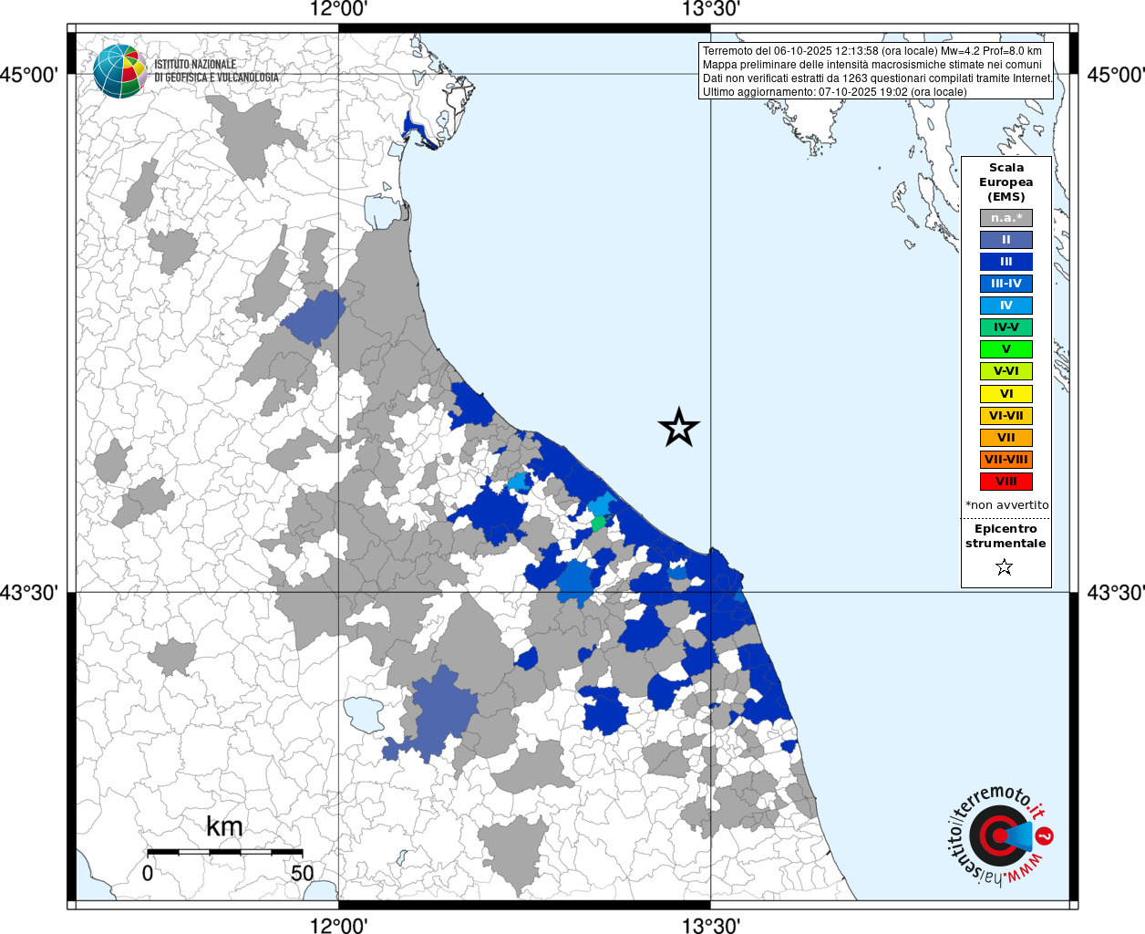Select the intensity IV legend swatch

(x=1006, y=306)
